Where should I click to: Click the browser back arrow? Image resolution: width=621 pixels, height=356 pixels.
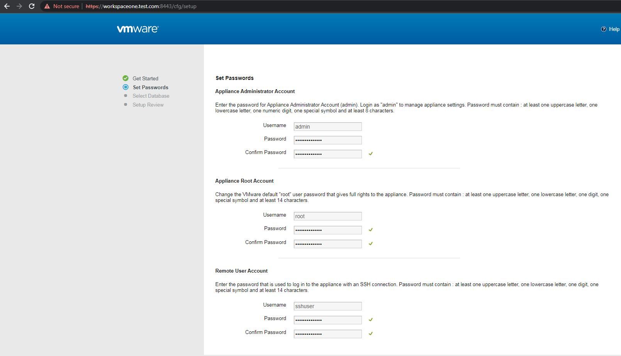click(7, 6)
